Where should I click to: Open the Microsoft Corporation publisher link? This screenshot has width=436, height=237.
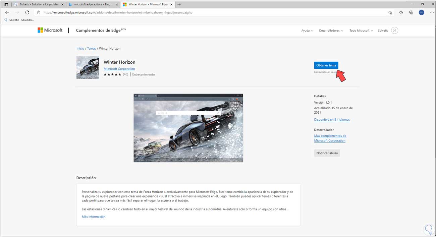coord(119,69)
